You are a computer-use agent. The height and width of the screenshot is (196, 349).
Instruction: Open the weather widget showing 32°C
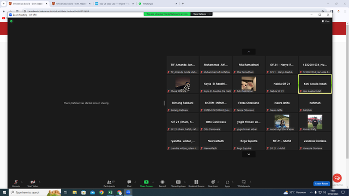tap(294, 192)
